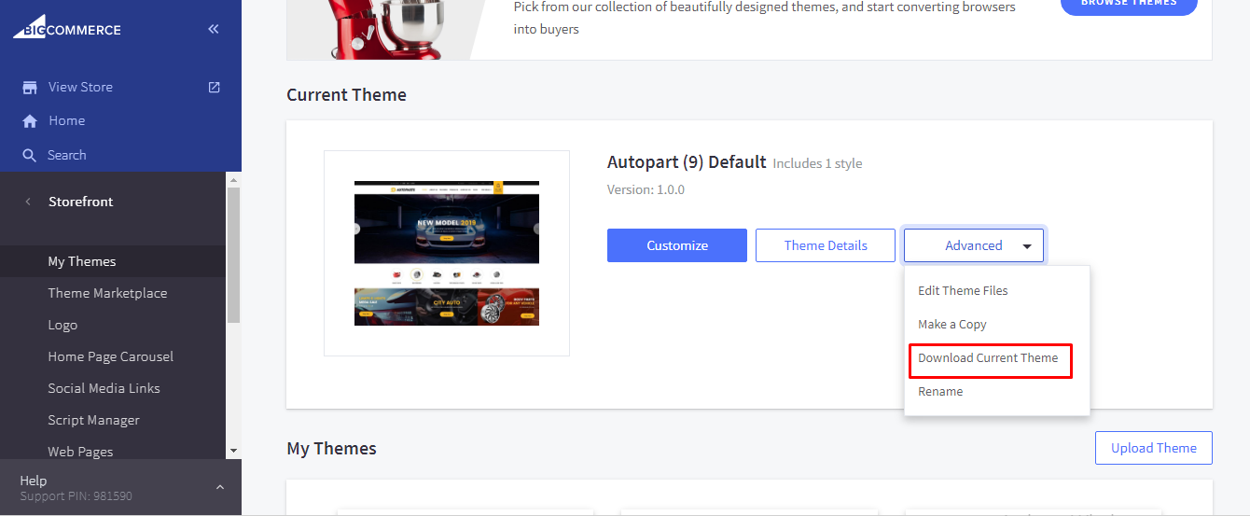Open Theme Marketplace in sidebar
The height and width of the screenshot is (516, 1250).
107,293
